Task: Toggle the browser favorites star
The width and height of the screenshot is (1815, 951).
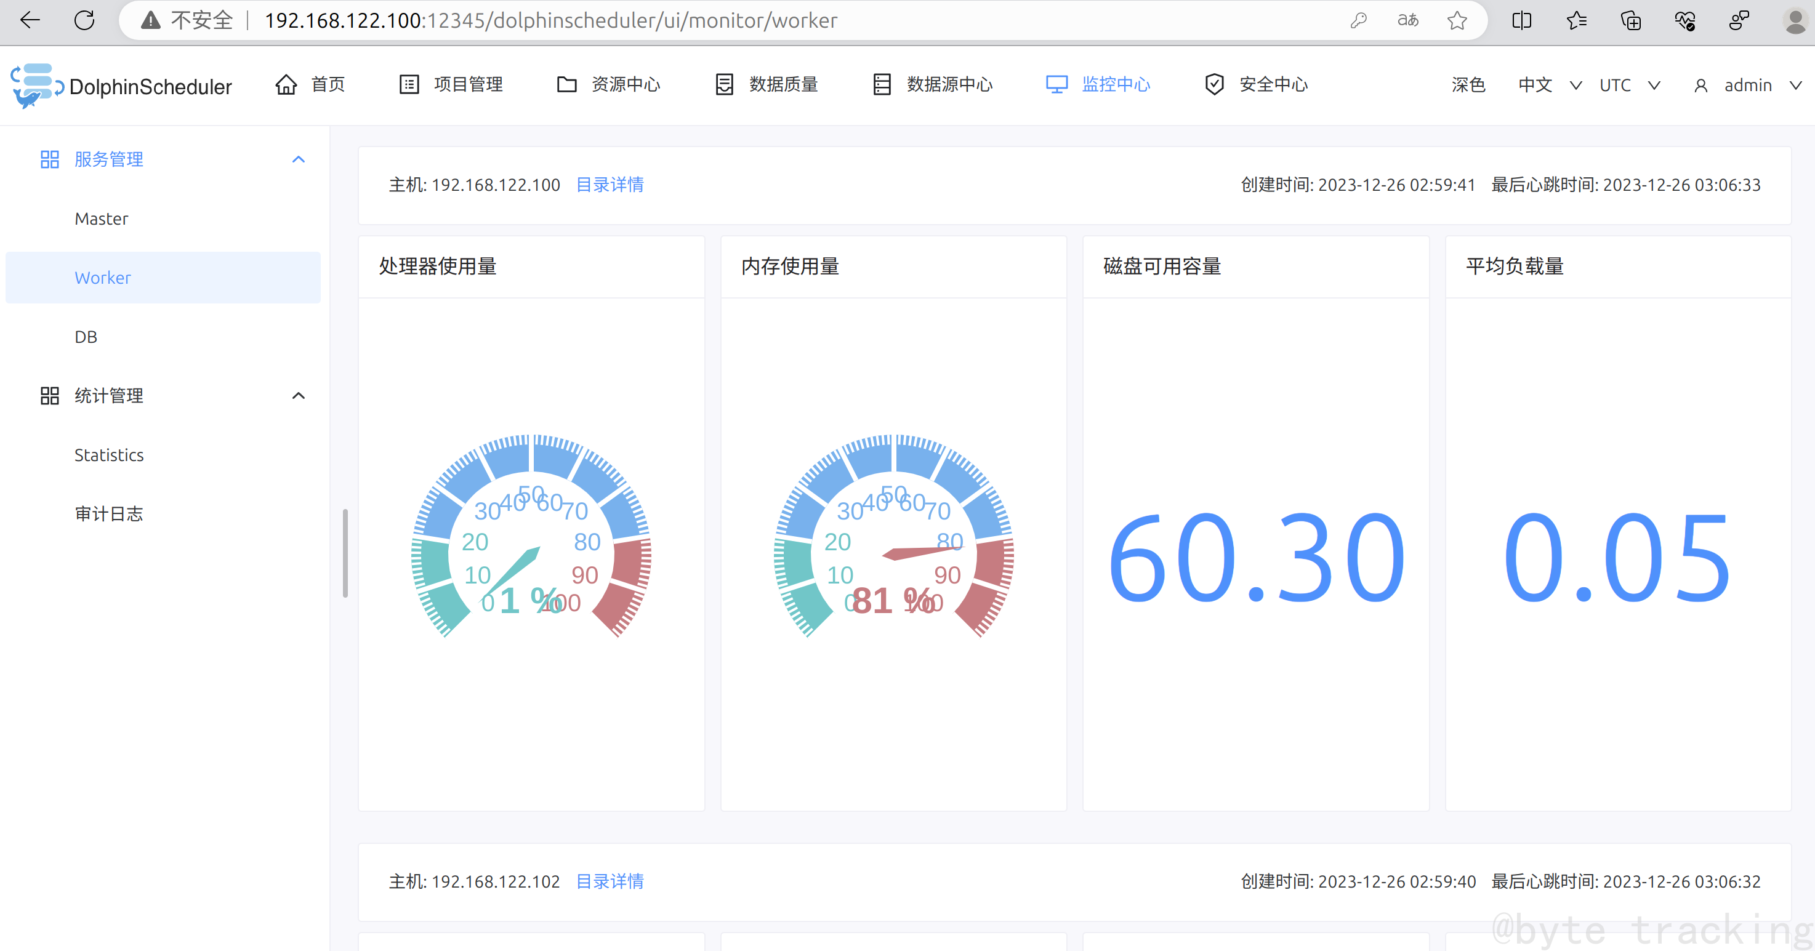Action: tap(1456, 20)
